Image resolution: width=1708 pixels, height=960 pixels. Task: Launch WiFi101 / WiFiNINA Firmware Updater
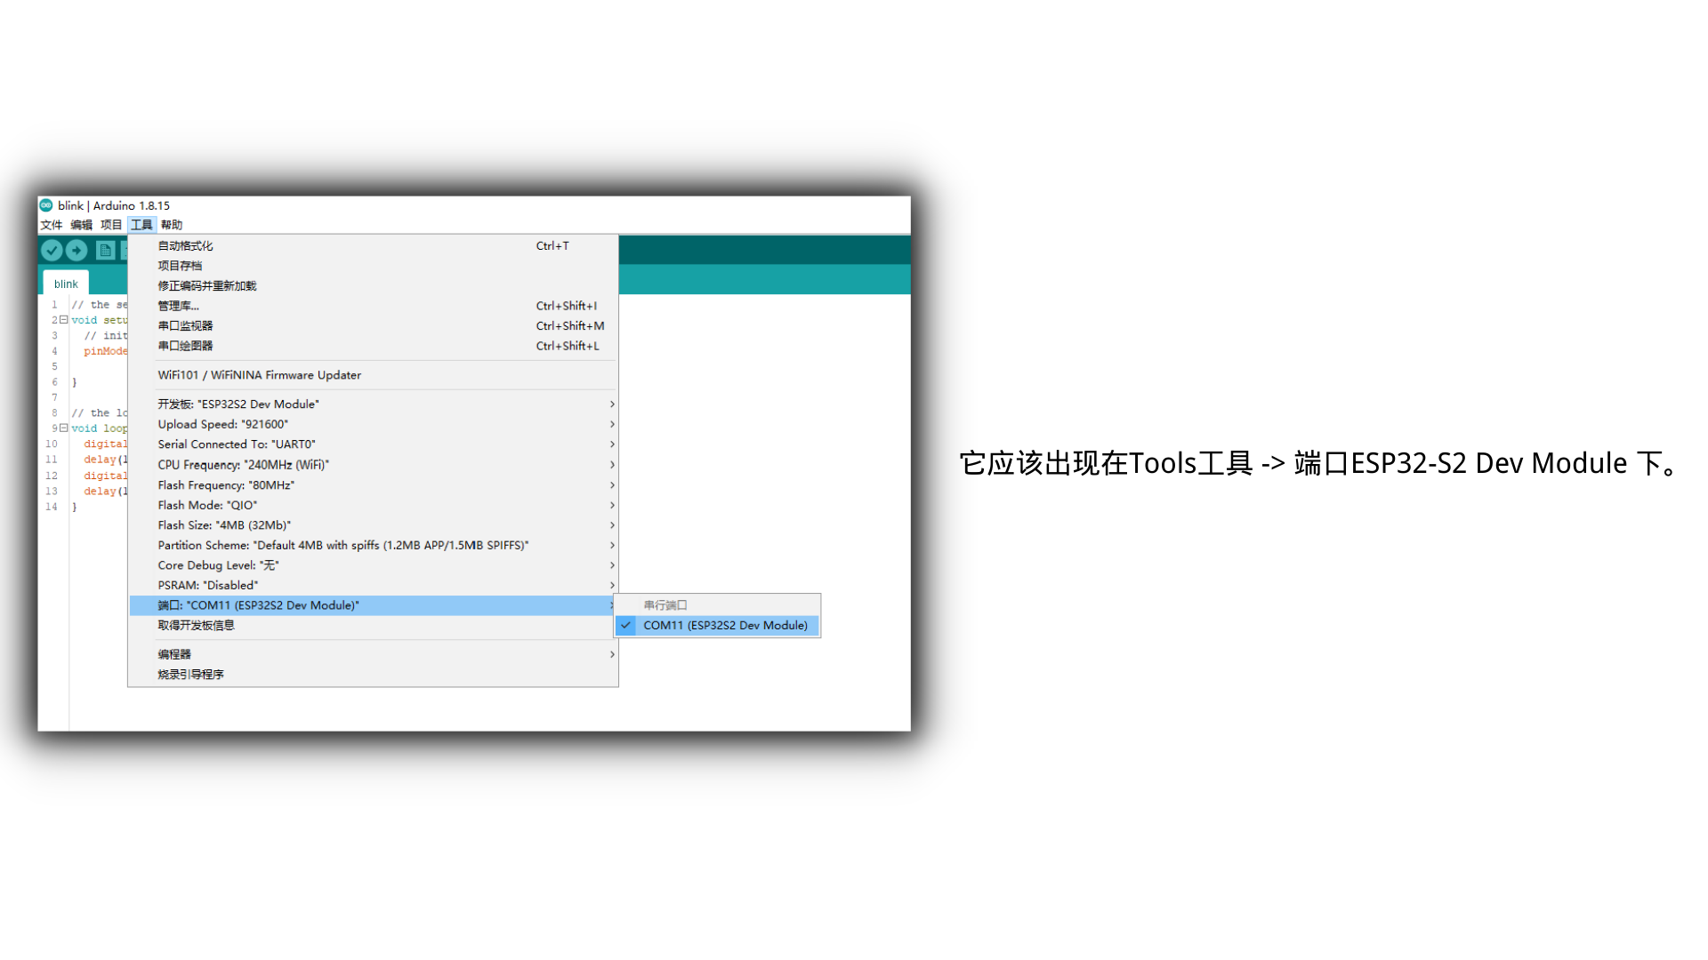[x=373, y=375]
